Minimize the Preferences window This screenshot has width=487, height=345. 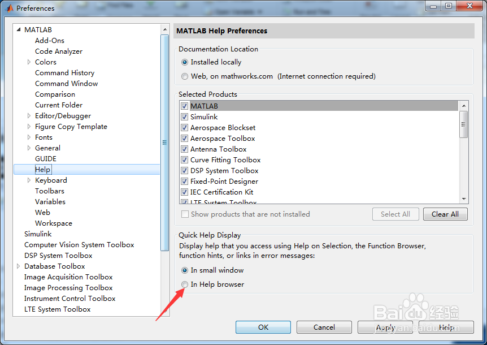[433, 6]
